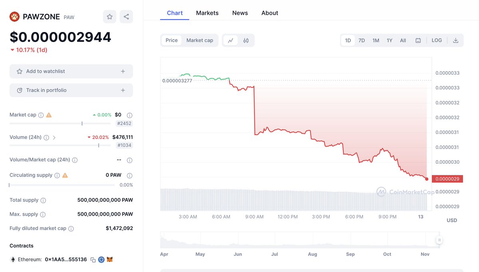The width and height of the screenshot is (479, 272).
Task: Expand Volume (24h) details chevron
Action: coord(54,137)
